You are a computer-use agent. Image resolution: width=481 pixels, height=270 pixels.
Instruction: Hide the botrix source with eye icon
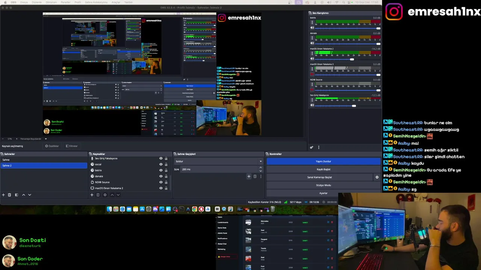161,170
